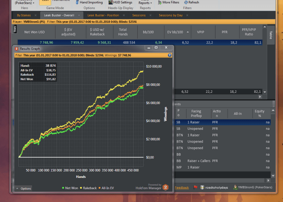Image resolution: width=283 pixels, height=202 pixels.
Task: Click the Results Graph window icon
Action: [x=17, y=49]
